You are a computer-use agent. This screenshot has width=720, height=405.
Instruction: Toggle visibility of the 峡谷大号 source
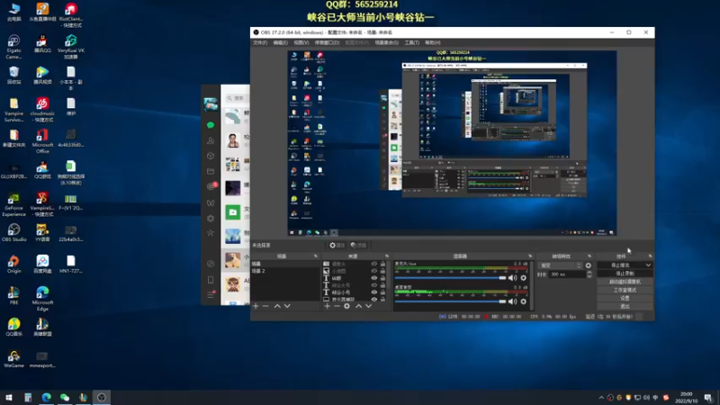373,285
